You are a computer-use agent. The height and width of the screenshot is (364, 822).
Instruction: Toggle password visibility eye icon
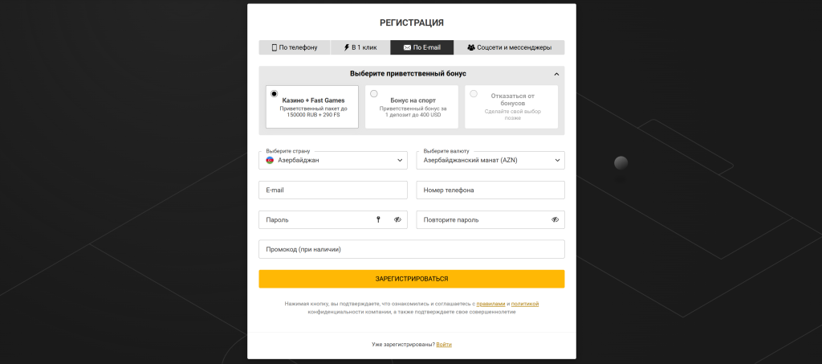click(397, 219)
